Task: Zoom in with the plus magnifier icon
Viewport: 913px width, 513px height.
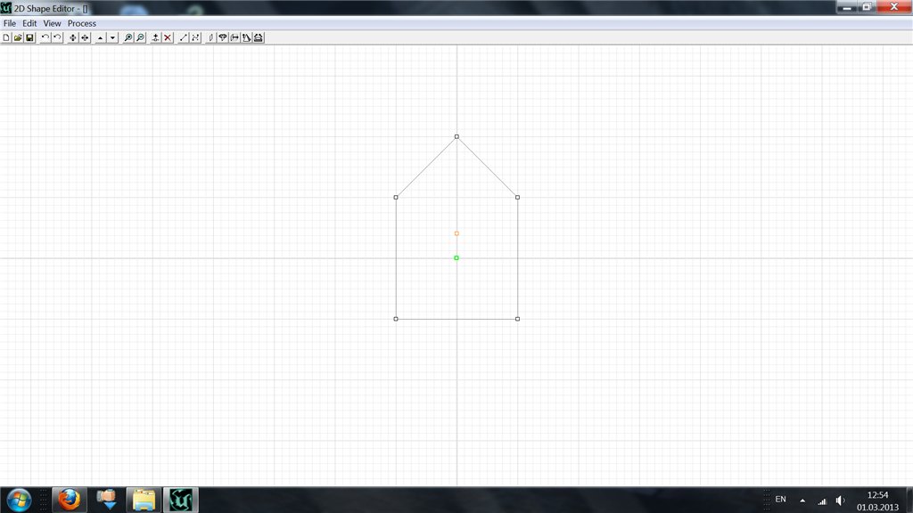Action: (x=128, y=37)
